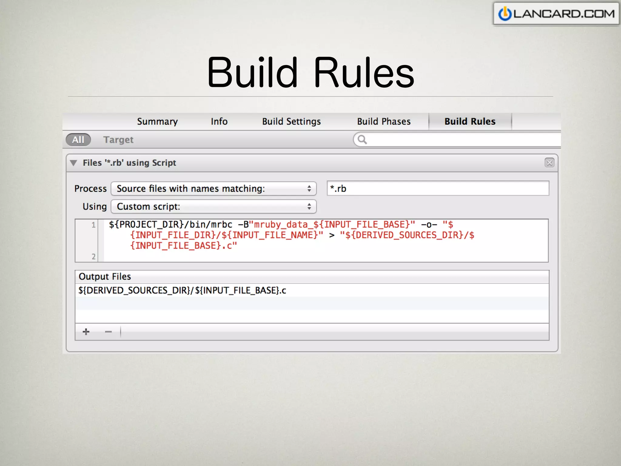Open the Summary tab
Screen dimensions: 621x466
point(157,122)
